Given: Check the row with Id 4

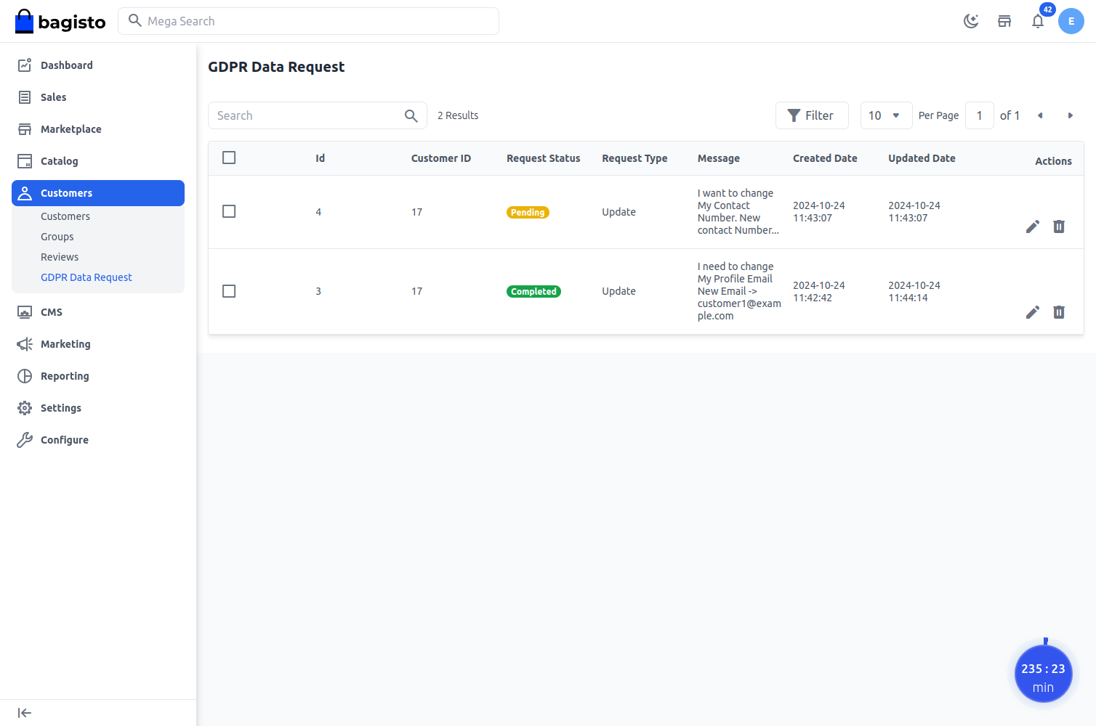Looking at the screenshot, I should pos(229,211).
